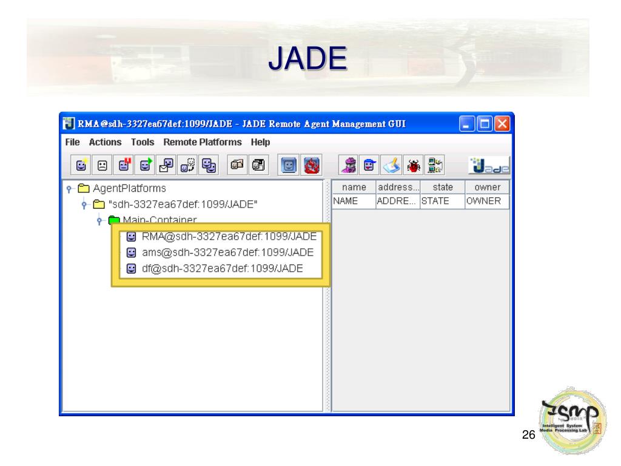This screenshot has height=466, width=621.
Task: Click the "name" column header
Action: tap(354, 187)
